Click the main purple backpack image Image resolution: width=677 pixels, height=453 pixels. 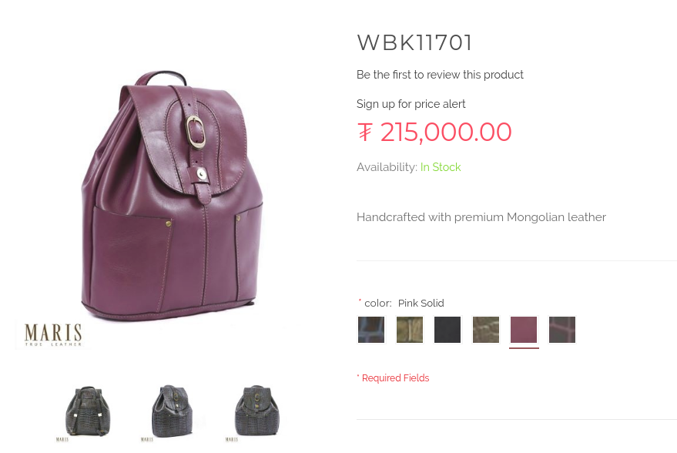172,194
